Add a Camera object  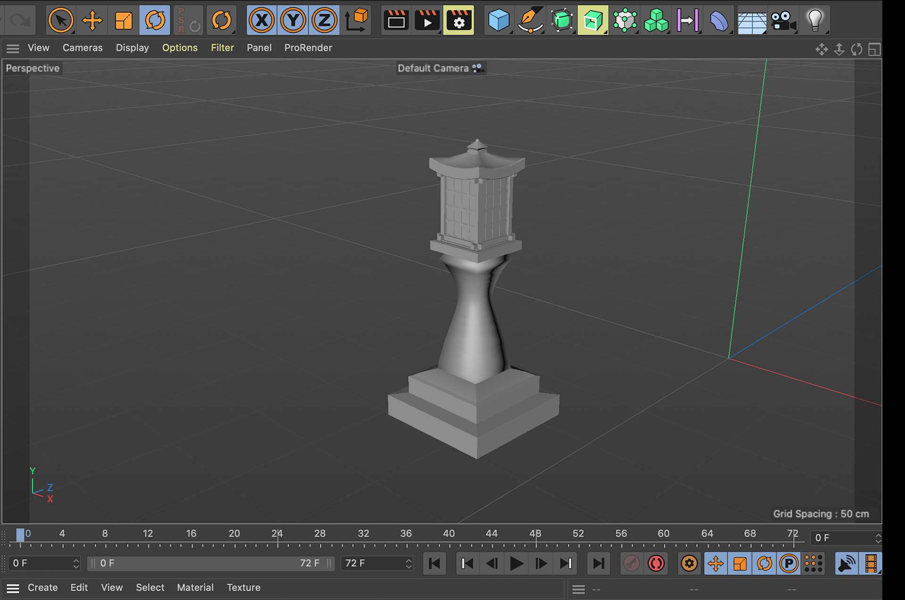pos(782,21)
